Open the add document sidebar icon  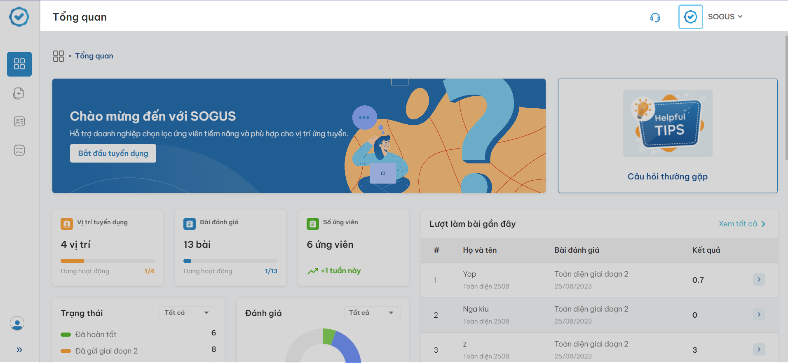(19, 93)
